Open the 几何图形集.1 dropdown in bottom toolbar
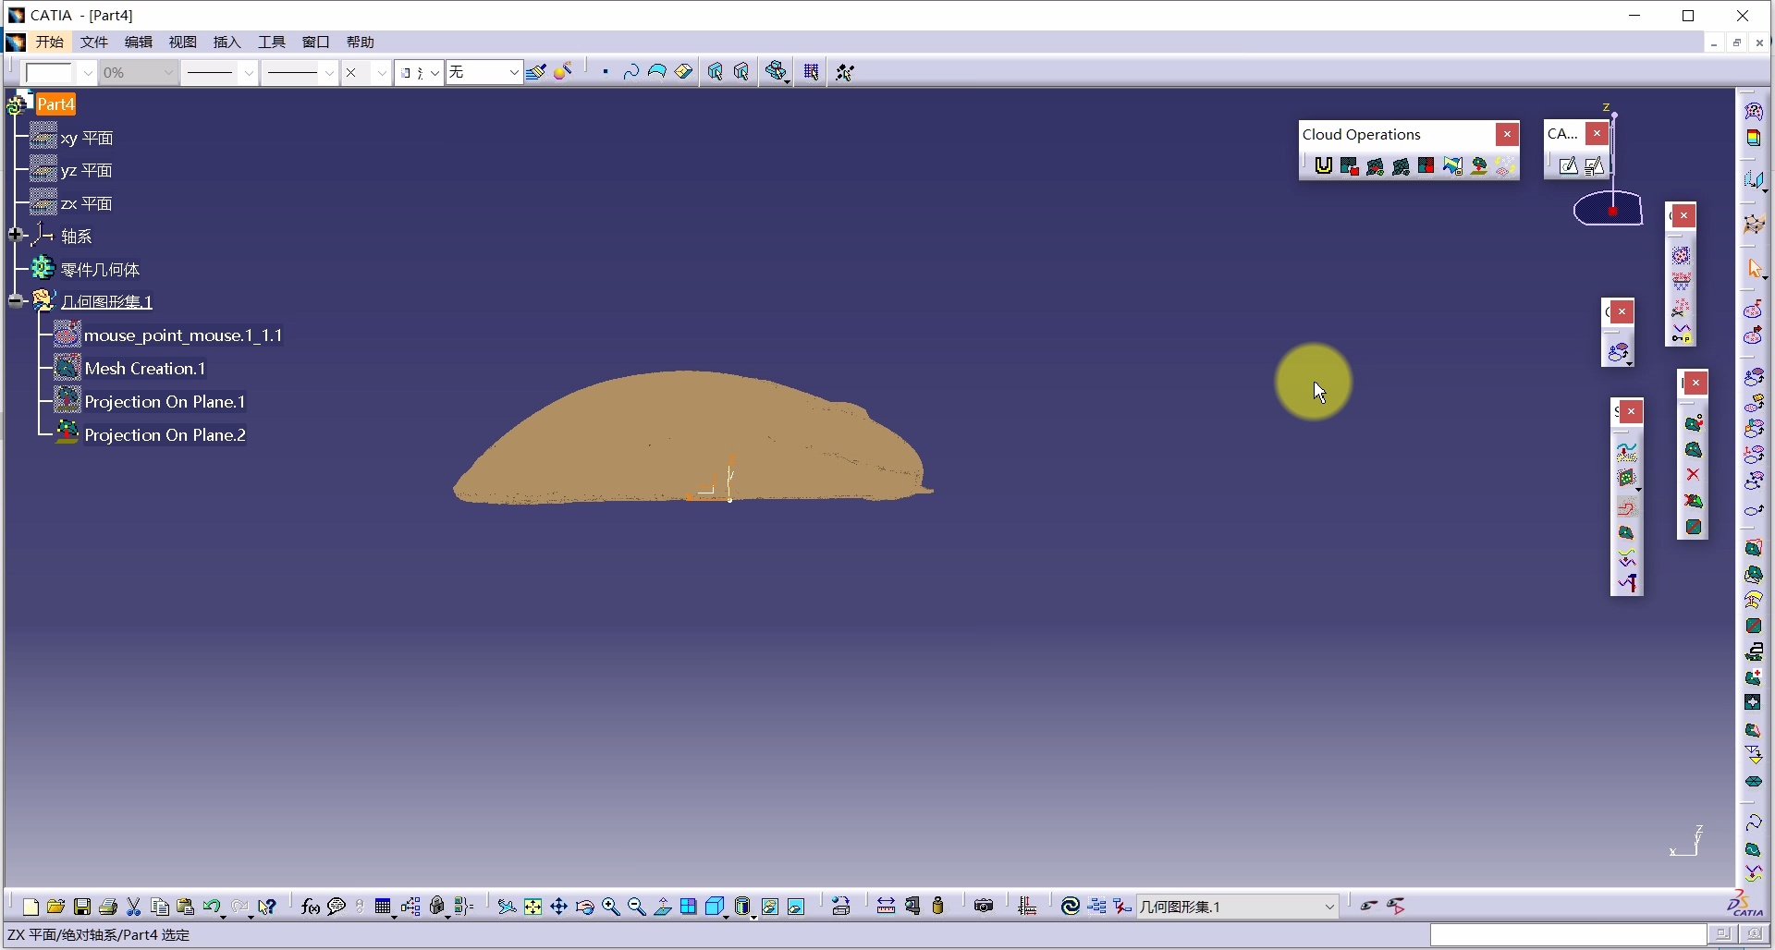Screen dimensions: 1775x950 click(1329, 907)
